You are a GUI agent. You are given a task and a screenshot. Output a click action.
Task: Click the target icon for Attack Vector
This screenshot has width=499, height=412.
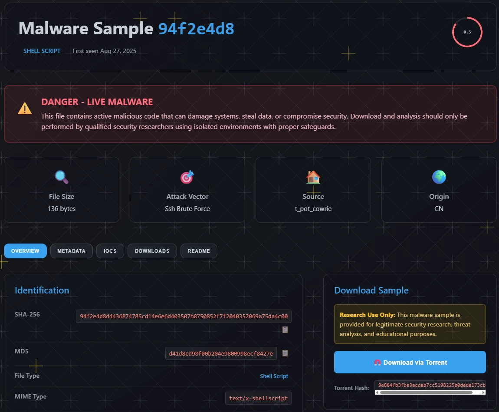[x=187, y=177]
